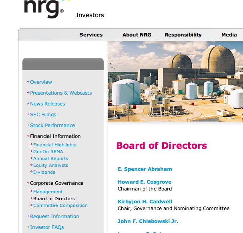
Task: Open SEC Filings link
Action: (x=43, y=115)
